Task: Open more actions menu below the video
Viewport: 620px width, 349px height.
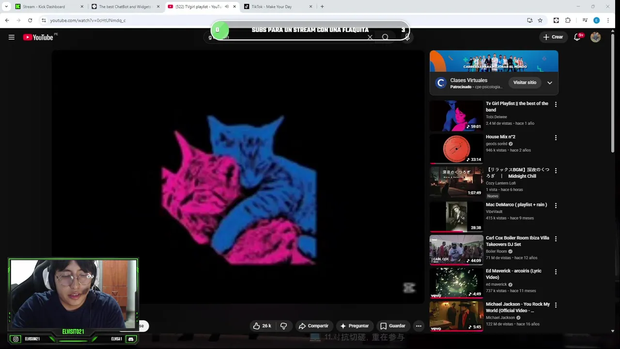Action: click(418, 326)
